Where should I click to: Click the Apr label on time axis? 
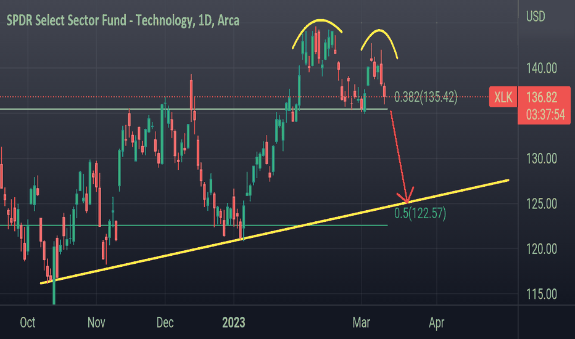437,322
